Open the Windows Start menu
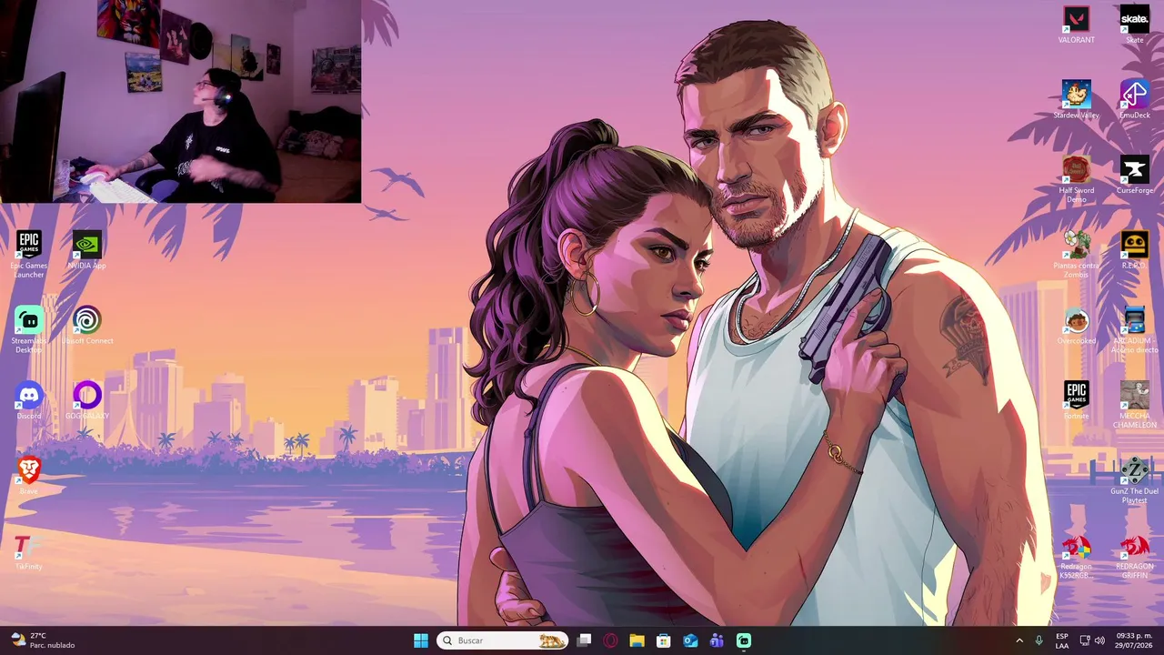The width and height of the screenshot is (1164, 655). (x=421, y=640)
